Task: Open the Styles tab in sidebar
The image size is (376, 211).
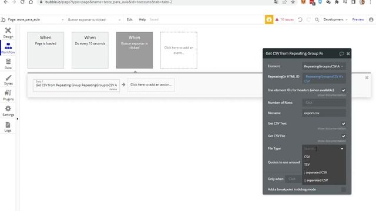Action: 8,80
